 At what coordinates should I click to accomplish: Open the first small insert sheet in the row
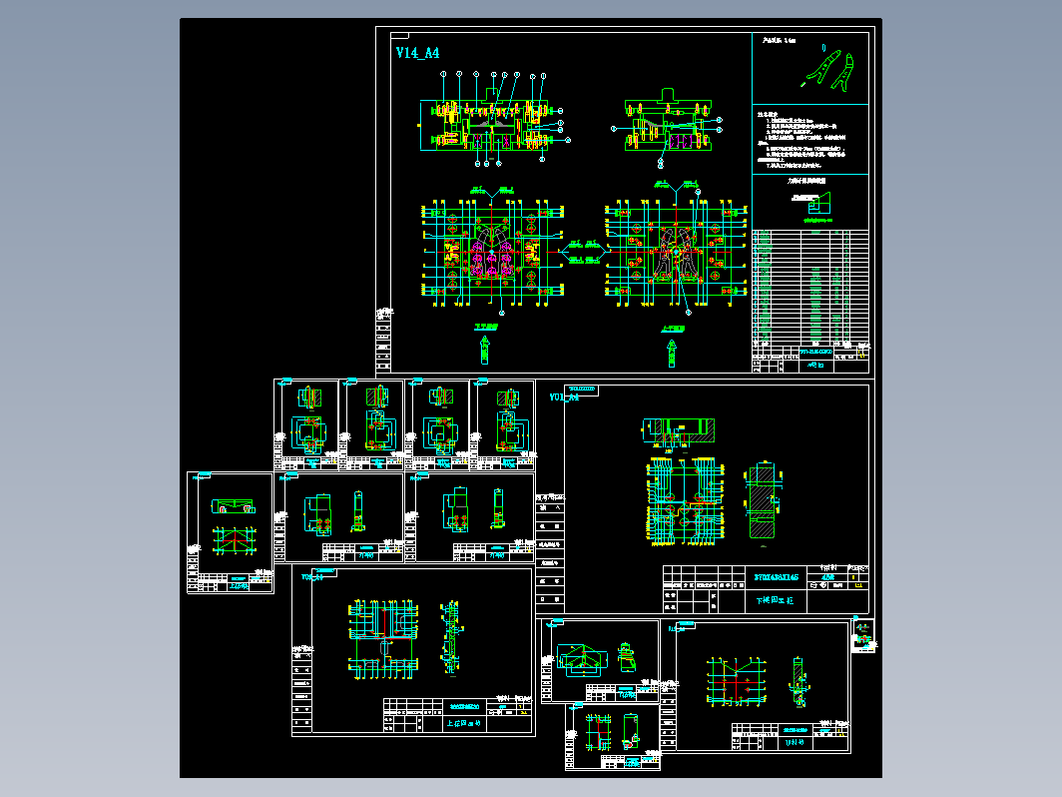point(306,424)
